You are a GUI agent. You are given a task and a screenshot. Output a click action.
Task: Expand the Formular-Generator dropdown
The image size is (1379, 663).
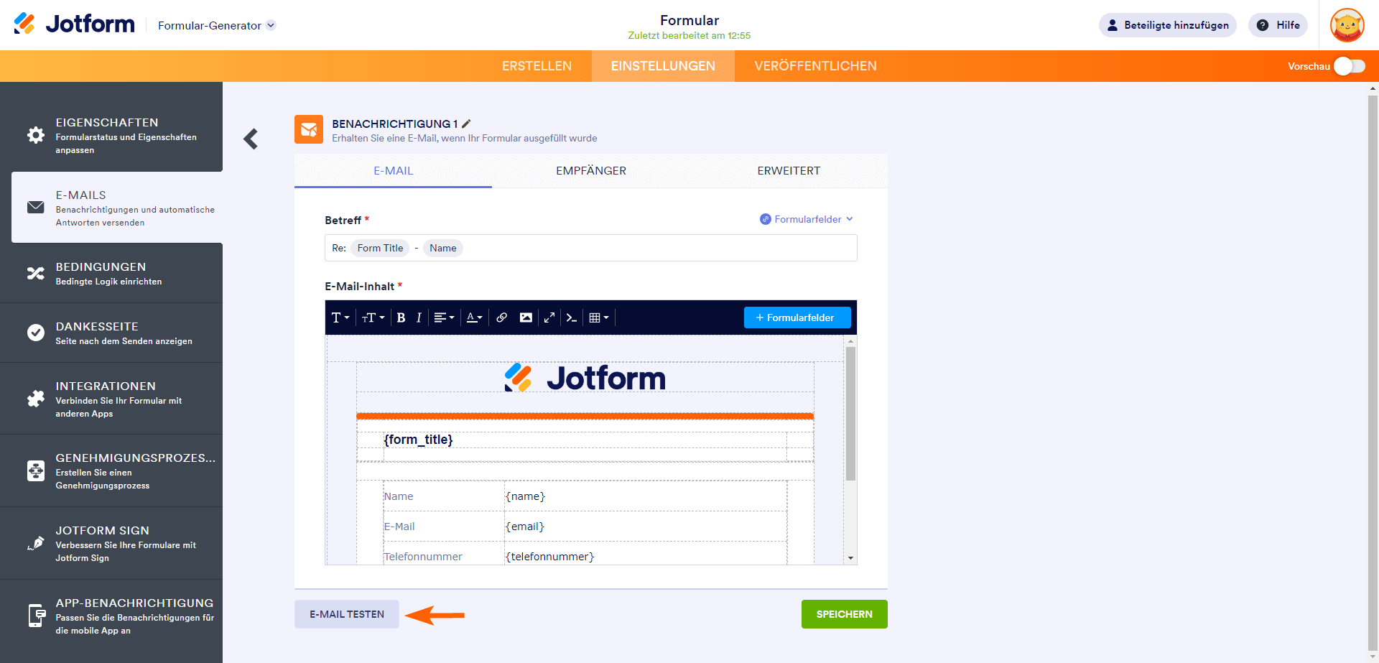(x=270, y=24)
